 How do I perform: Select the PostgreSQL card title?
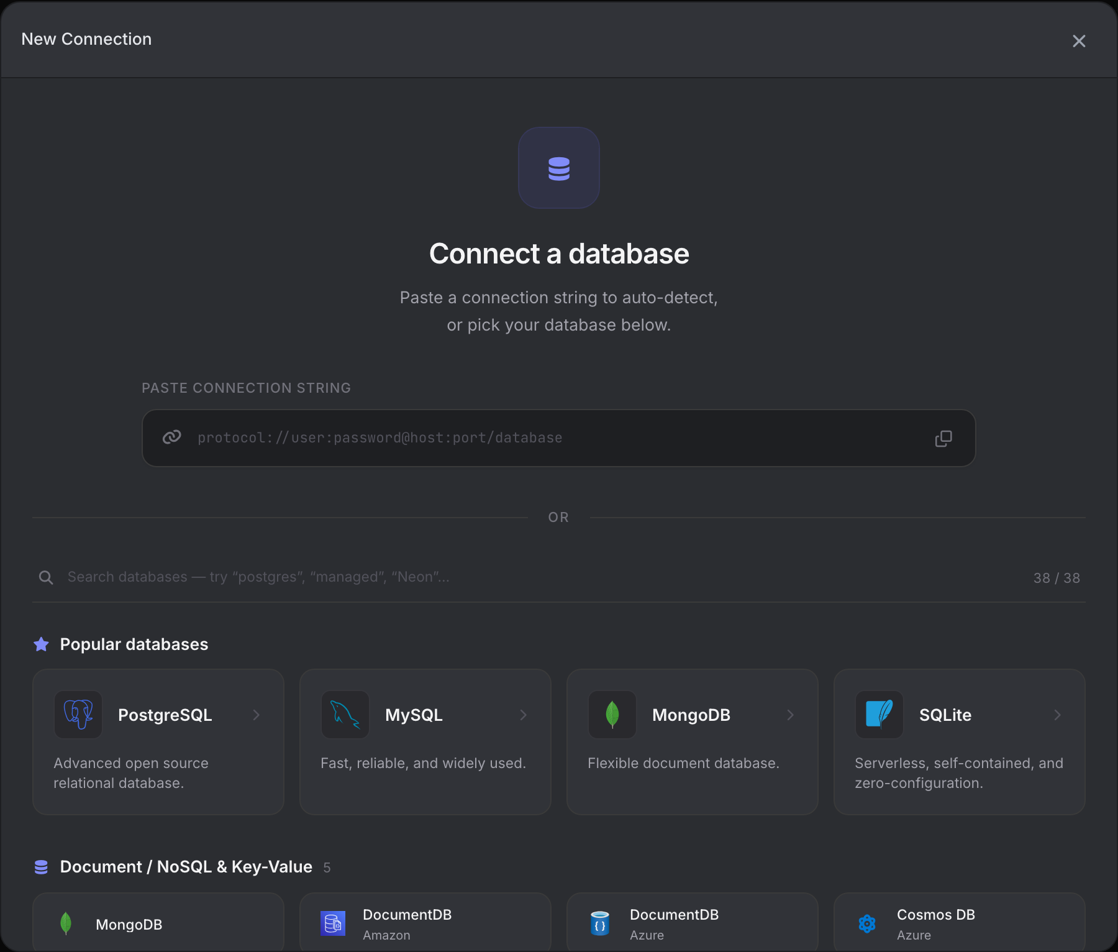[165, 715]
